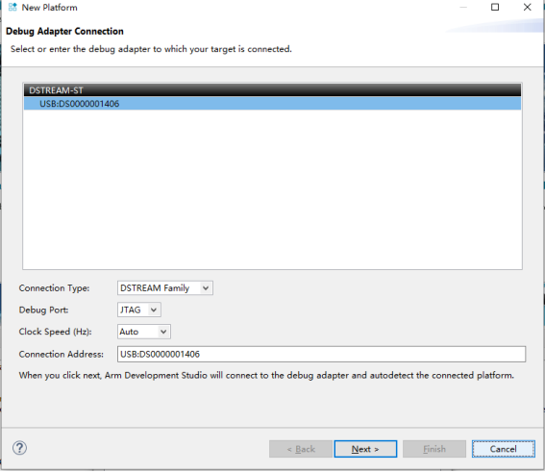The width and height of the screenshot is (545, 472).
Task: Open the Clock Speed Auto dropdown
Action: [x=163, y=332]
